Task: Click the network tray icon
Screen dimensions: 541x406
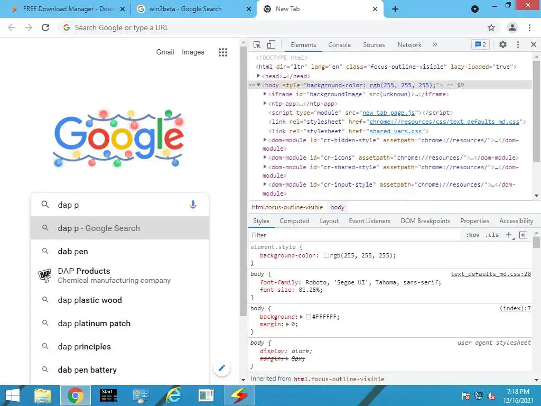Action: tap(478, 396)
